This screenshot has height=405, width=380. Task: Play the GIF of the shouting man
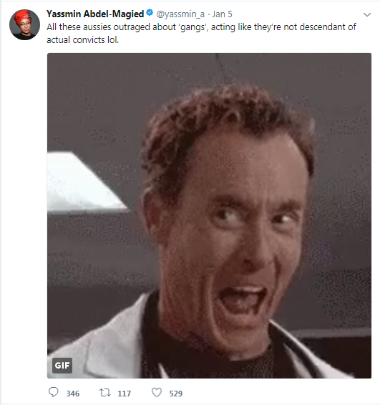point(209,216)
